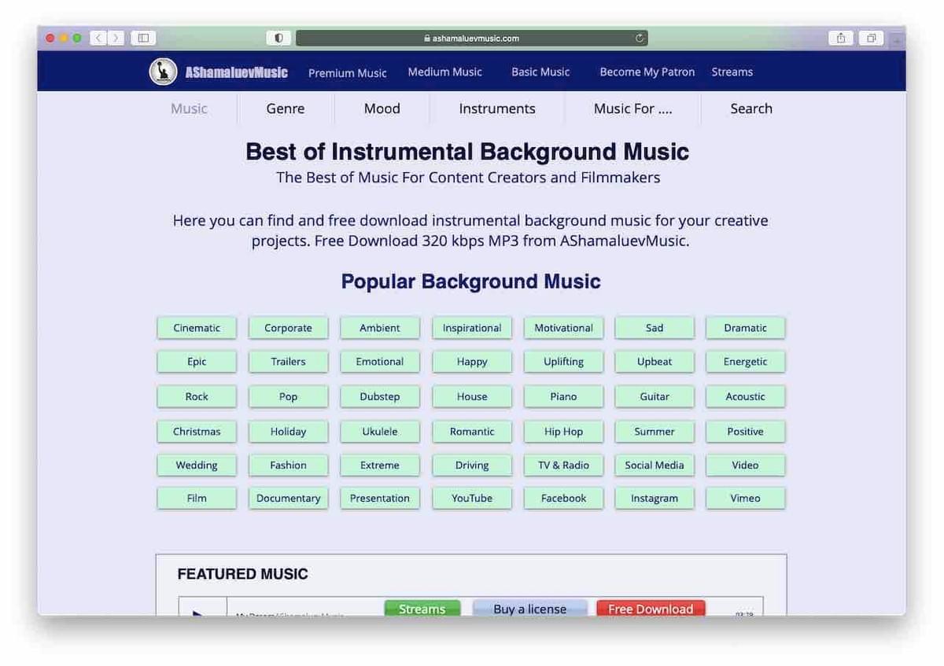944x666 pixels.
Task: Toggle the Safari sidebar button
Action: click(143, 38)
